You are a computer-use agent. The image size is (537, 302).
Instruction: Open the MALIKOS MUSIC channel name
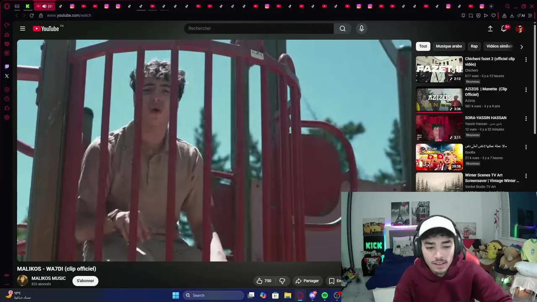[49, 279]
